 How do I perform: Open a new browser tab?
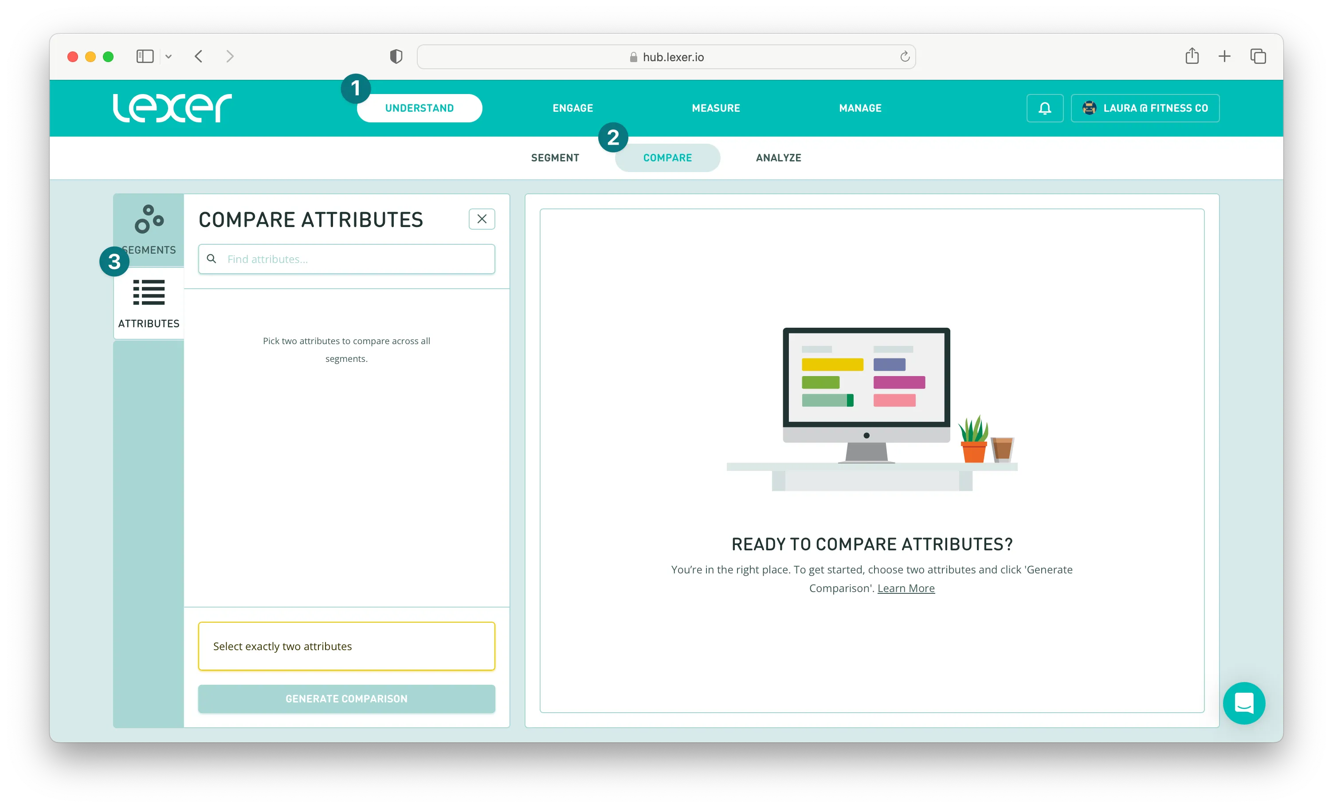[1224, 56]
